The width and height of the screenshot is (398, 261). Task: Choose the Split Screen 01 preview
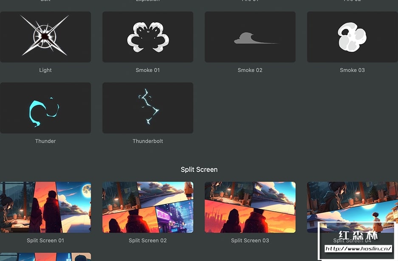pyautogui.click(x=45, y=207)
